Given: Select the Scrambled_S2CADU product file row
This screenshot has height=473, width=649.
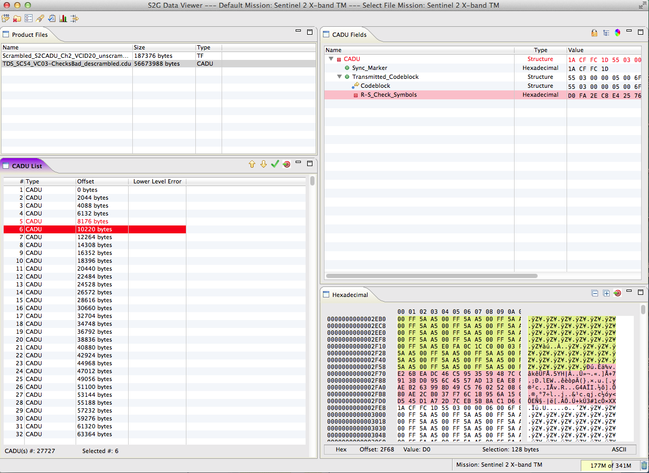Looking at the screenshot, I should [x=66, y=56].
